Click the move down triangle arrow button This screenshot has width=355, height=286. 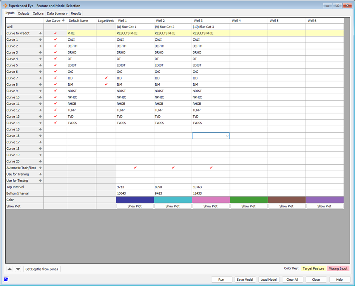click(18, 269)
